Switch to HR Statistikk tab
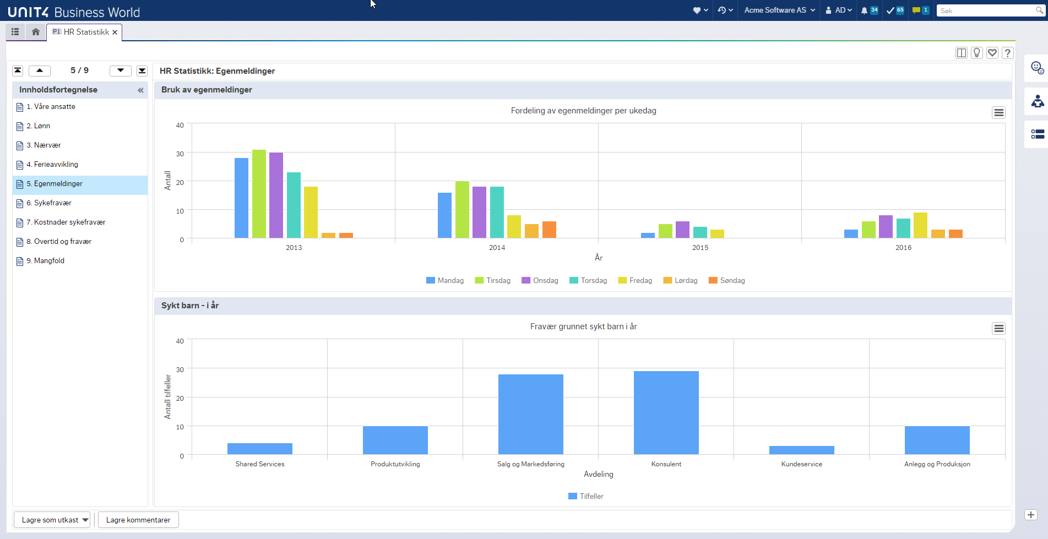The width and height of the screenshot is (1048, 539). [x=84, y=32]
